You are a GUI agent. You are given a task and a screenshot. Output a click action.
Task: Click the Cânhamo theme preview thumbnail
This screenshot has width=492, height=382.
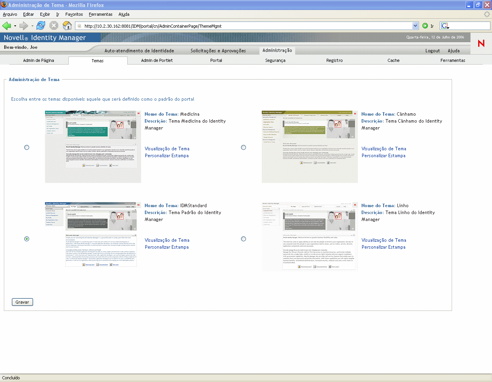310,147
